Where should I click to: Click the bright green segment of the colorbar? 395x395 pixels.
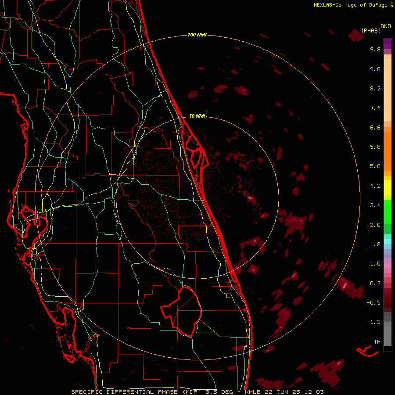coord(388,212)
